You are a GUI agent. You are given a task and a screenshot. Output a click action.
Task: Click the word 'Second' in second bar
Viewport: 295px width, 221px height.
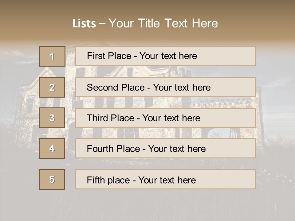click(x=102, y=87)
